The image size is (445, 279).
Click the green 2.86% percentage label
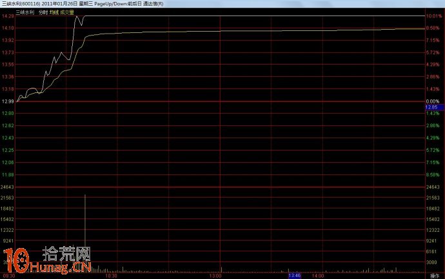(433, 125)
